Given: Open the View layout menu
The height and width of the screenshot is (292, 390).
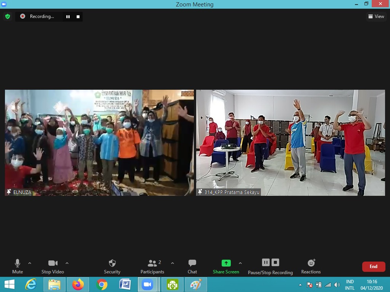Looking at the screenshot, I should point(376,16).
